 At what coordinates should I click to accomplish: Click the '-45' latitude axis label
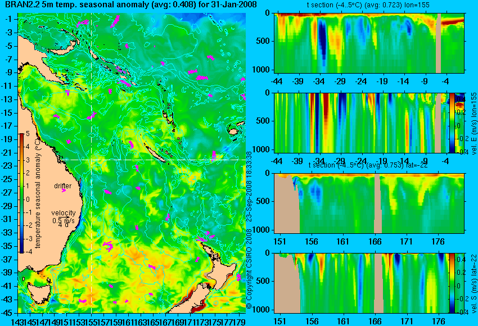[8, 313]
